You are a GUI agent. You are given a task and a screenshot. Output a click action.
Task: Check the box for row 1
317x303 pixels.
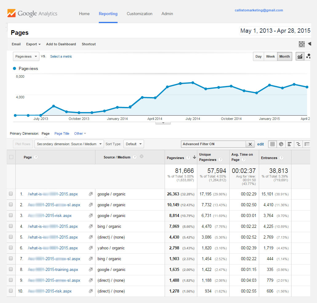pyautogui.click(x=11, y=194)
